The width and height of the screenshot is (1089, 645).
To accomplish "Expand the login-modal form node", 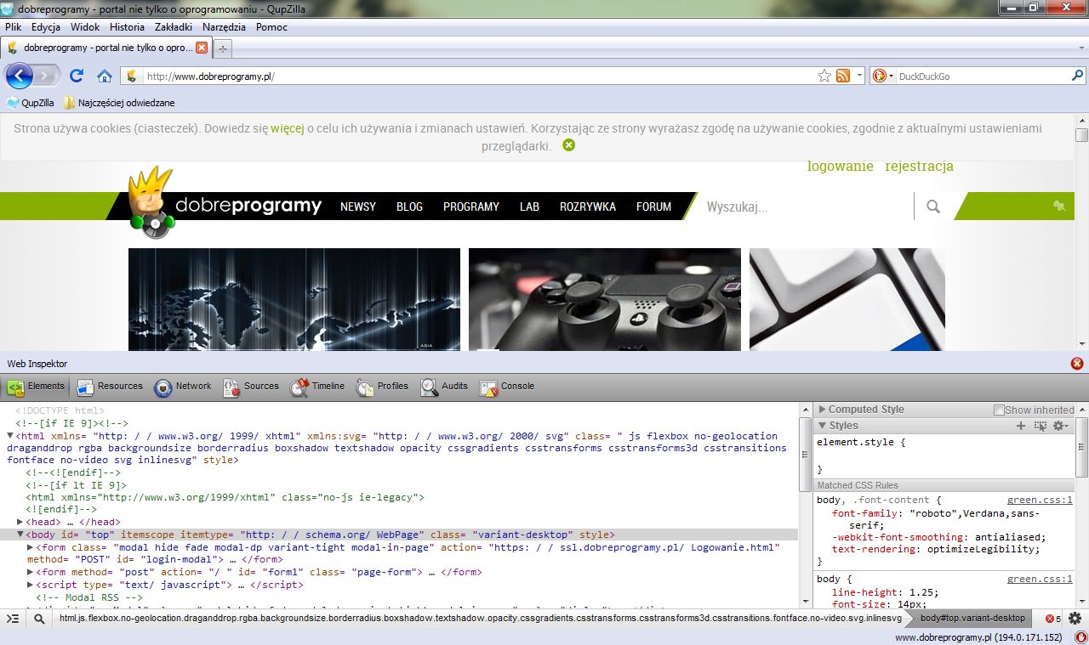I will tap(31, 547).
